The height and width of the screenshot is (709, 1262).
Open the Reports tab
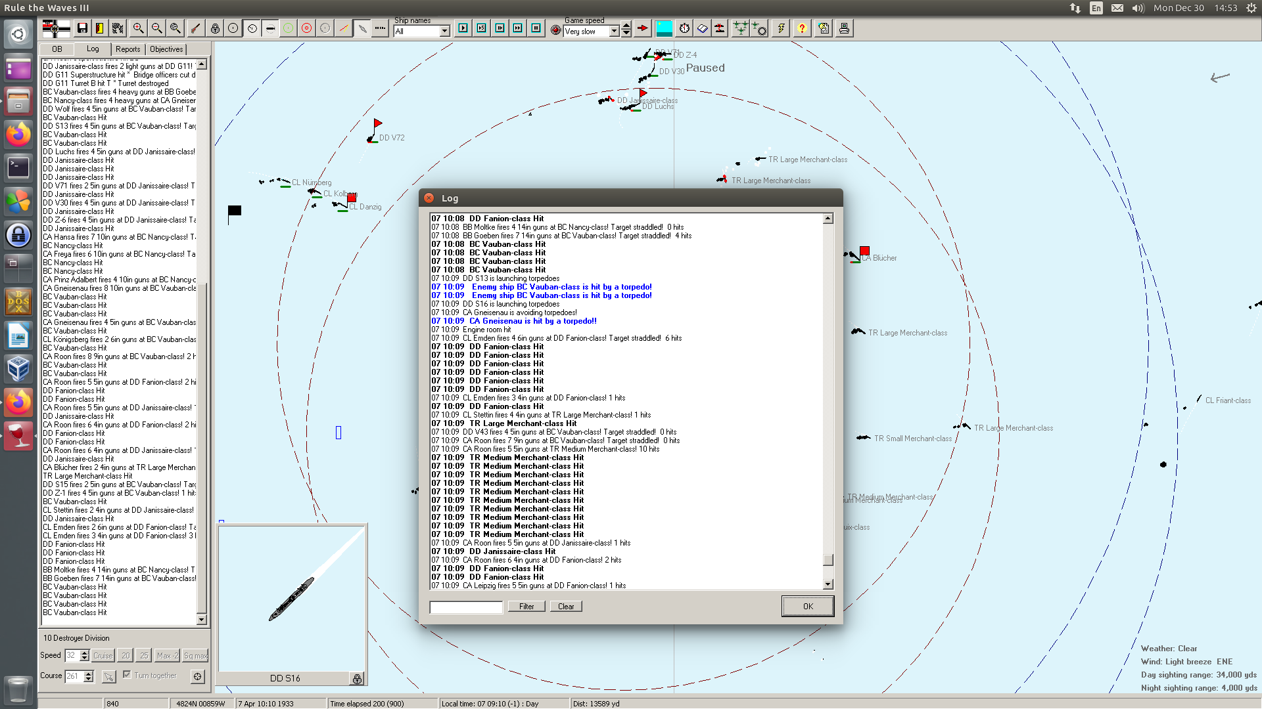point(128,49)
